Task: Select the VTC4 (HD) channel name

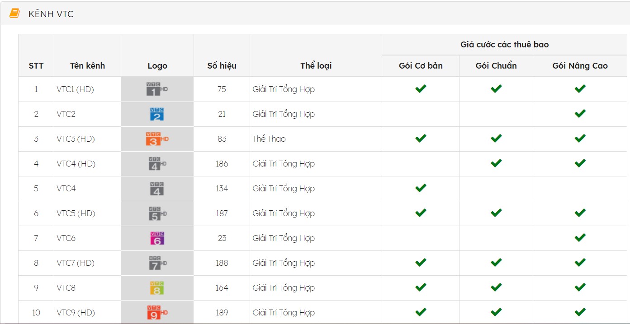Action: 76,164
